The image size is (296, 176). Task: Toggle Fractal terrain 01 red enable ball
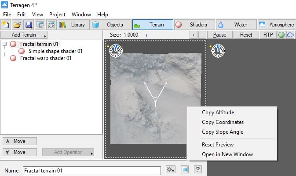point(13,44)
